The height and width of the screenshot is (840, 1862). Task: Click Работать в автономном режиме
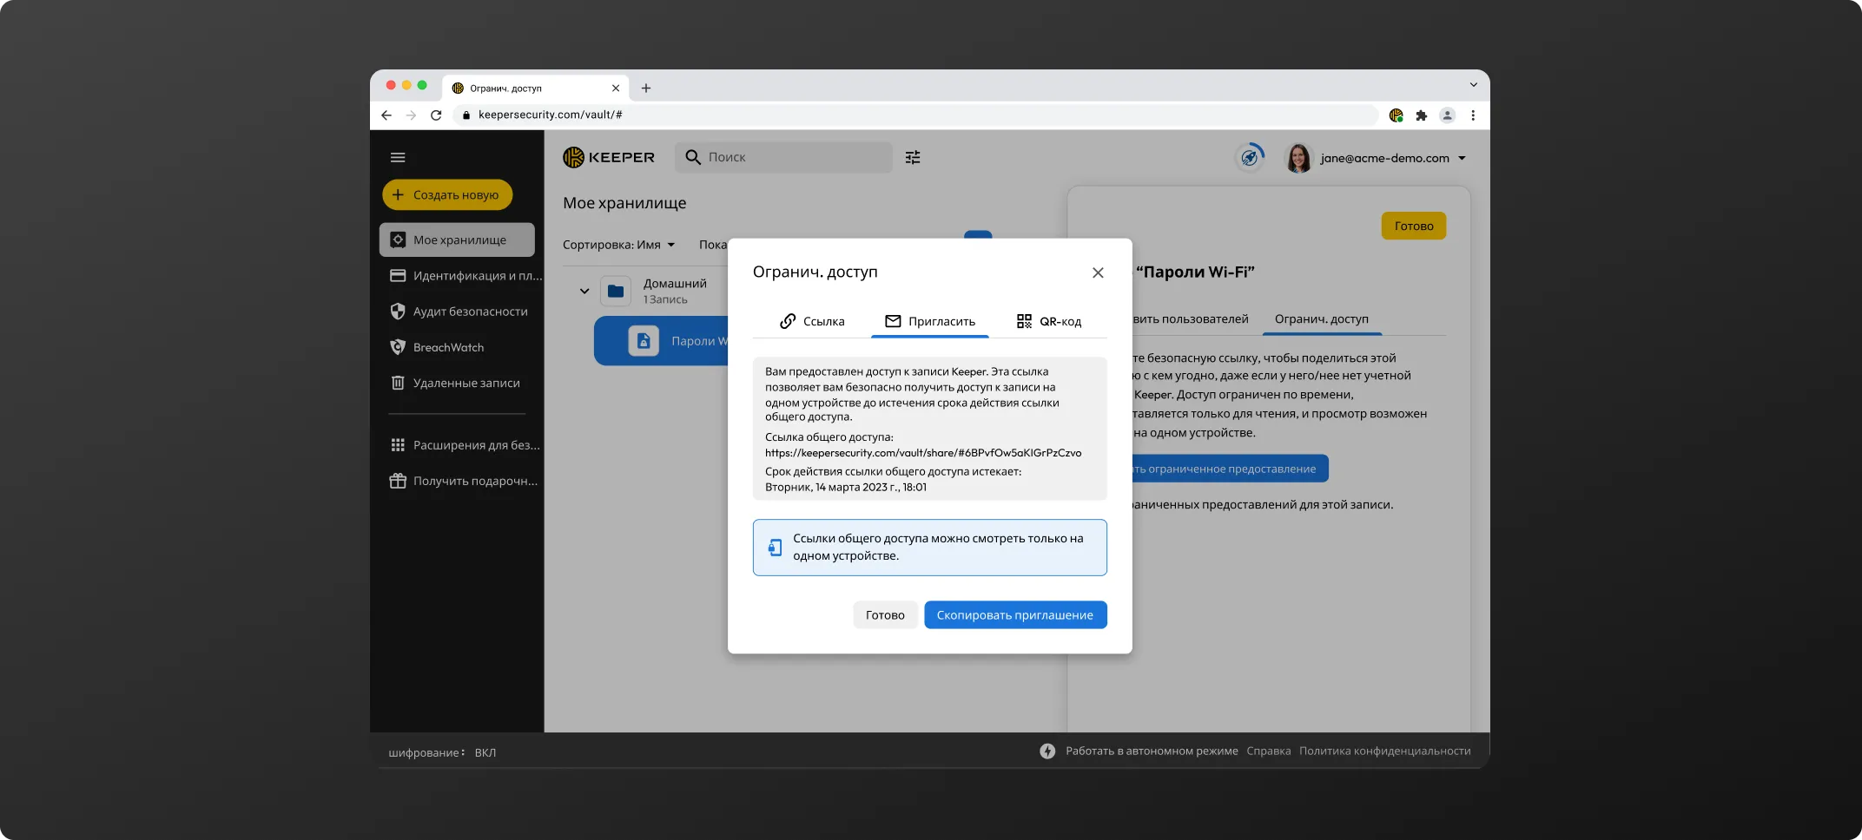(x=1152, y=751)
